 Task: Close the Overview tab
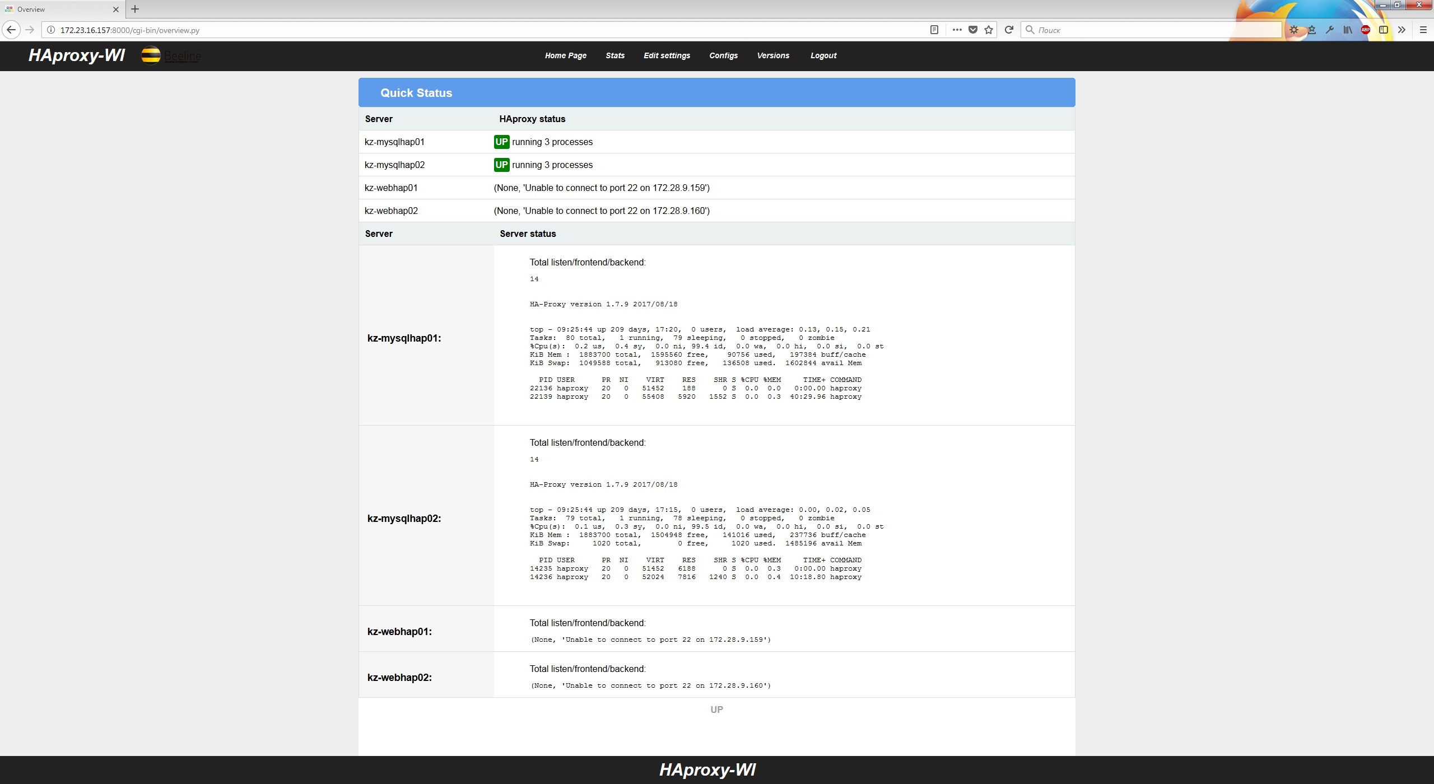116,10
